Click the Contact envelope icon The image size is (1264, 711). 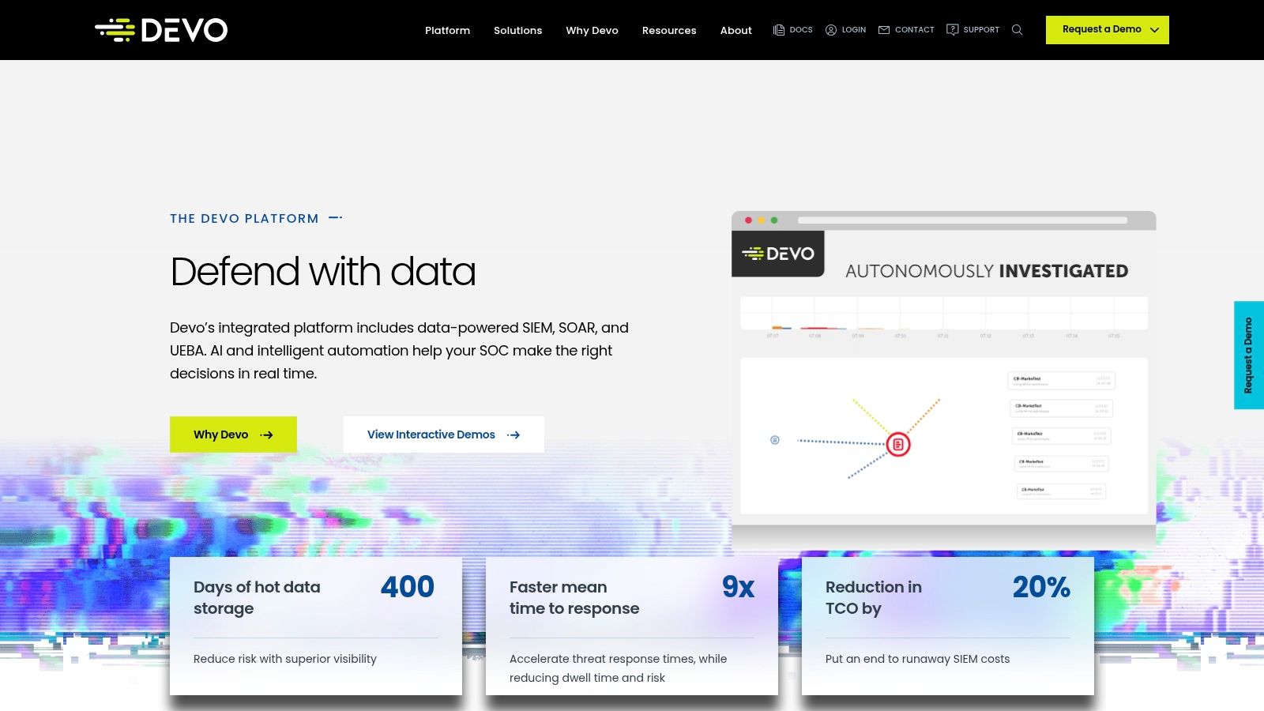click(884, 30)
